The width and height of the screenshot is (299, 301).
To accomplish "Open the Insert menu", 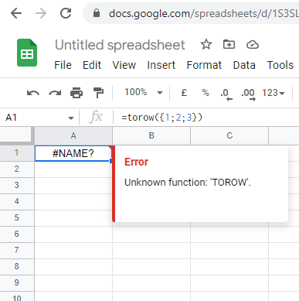I will tap(161, 65).
